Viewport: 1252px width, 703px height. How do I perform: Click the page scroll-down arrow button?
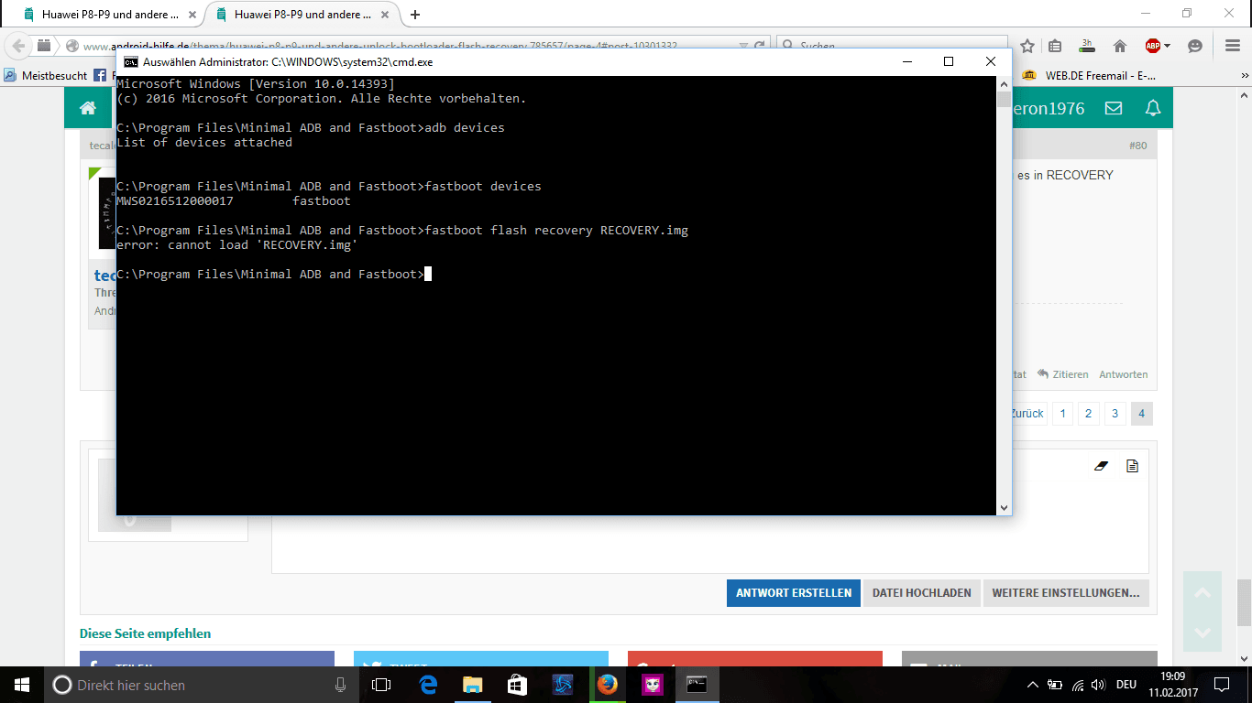(x=1203, y=632)
